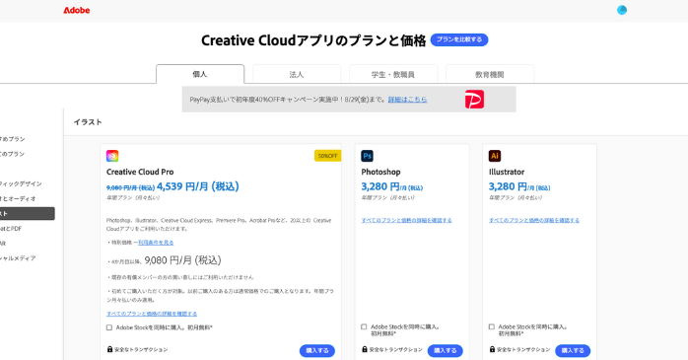Open plan details link in Creative Cloud Pro card

pyautogui.click(x=152, y=314)
